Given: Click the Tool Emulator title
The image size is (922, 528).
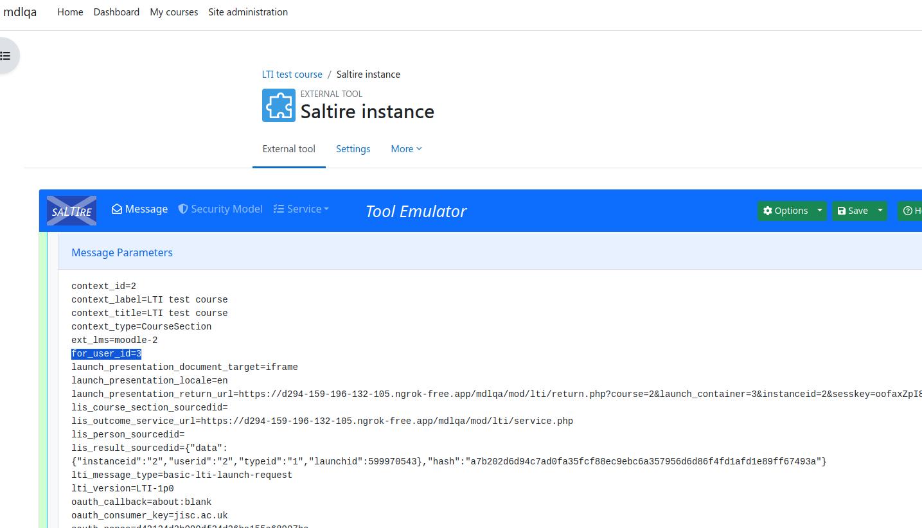Looking at the screenshot, I should click(x=416, y=211).
